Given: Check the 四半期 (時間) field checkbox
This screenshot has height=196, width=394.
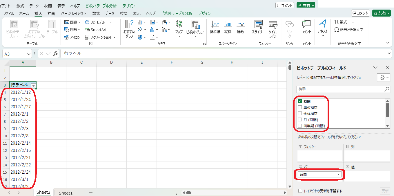Looking at the screenshot, I should pyautogui.click(x=300, y=126).
